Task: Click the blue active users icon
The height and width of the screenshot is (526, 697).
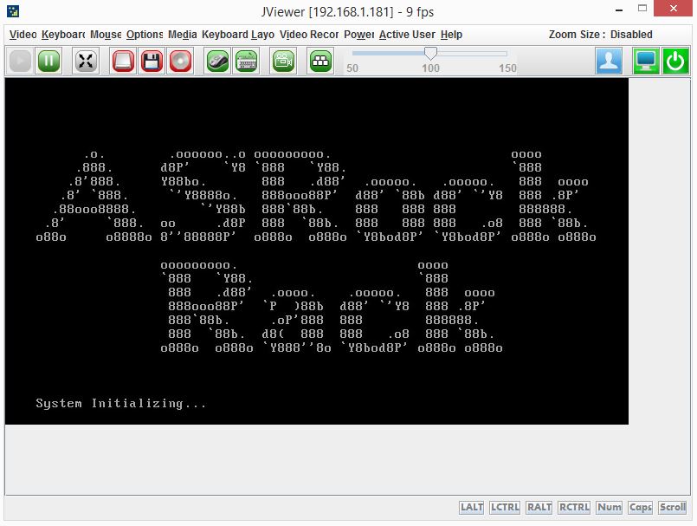Action: 610,62
